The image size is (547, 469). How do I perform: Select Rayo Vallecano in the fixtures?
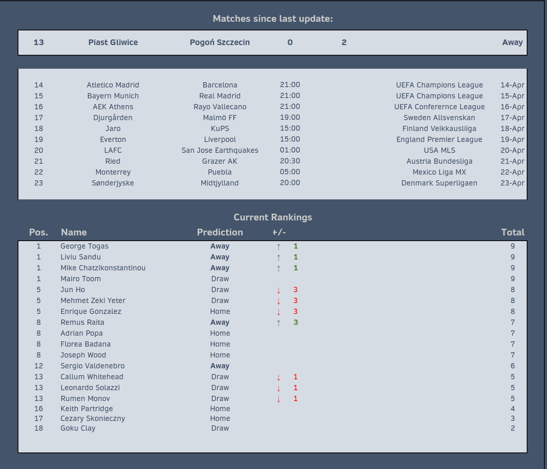point(220,107)
